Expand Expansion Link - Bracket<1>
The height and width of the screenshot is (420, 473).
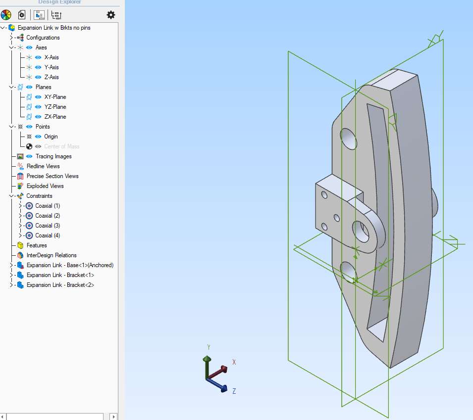(11, 275)
